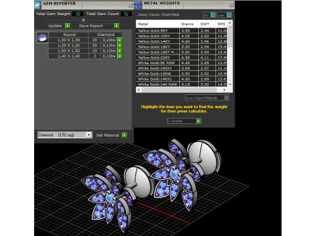
Task: Click the DWT column header
Action: coord(207,24)
